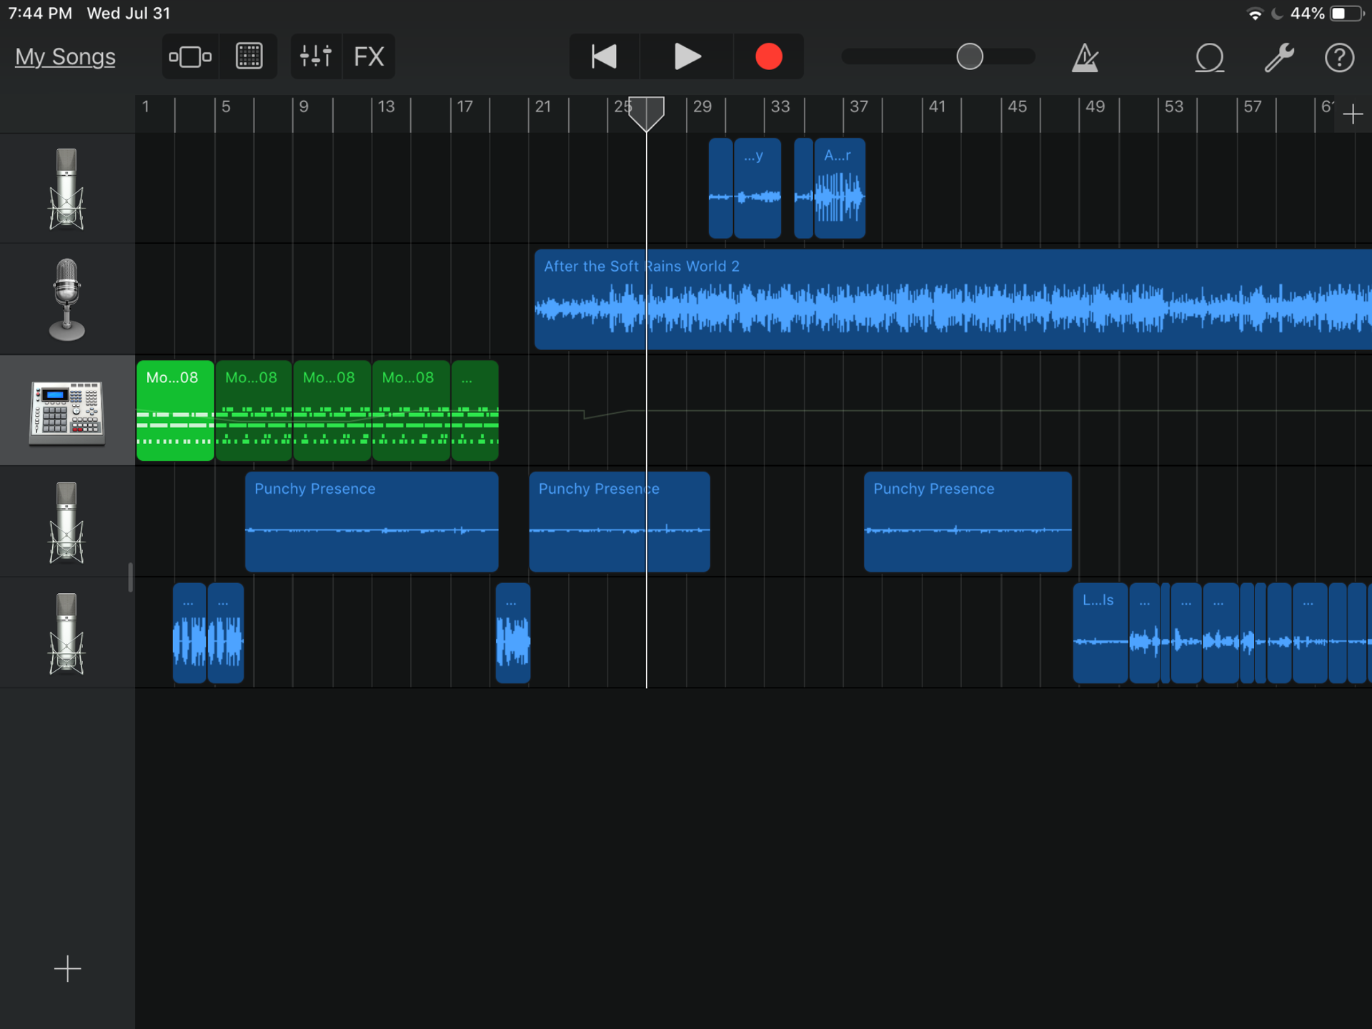The width and height of the screenshot is (1372, 1029).
Task: Show the help overlay
Action: (1339, 57)
